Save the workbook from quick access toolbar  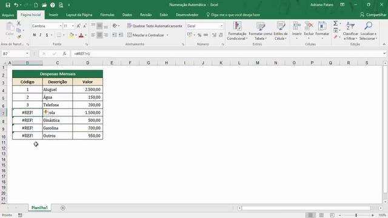coord(8,5)
